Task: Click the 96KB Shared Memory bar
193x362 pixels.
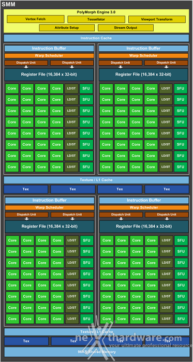Action: [x=96, y=352]
